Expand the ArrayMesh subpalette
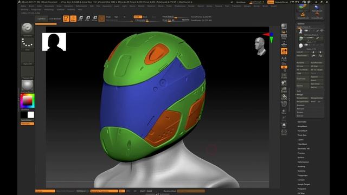 303,126
